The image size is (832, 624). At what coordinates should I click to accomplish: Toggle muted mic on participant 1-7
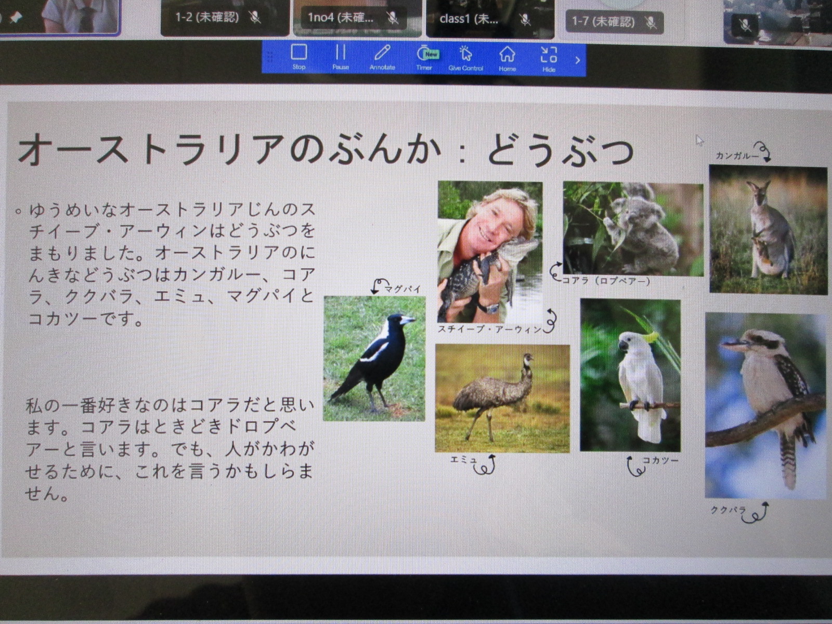[x=650, y=22]
